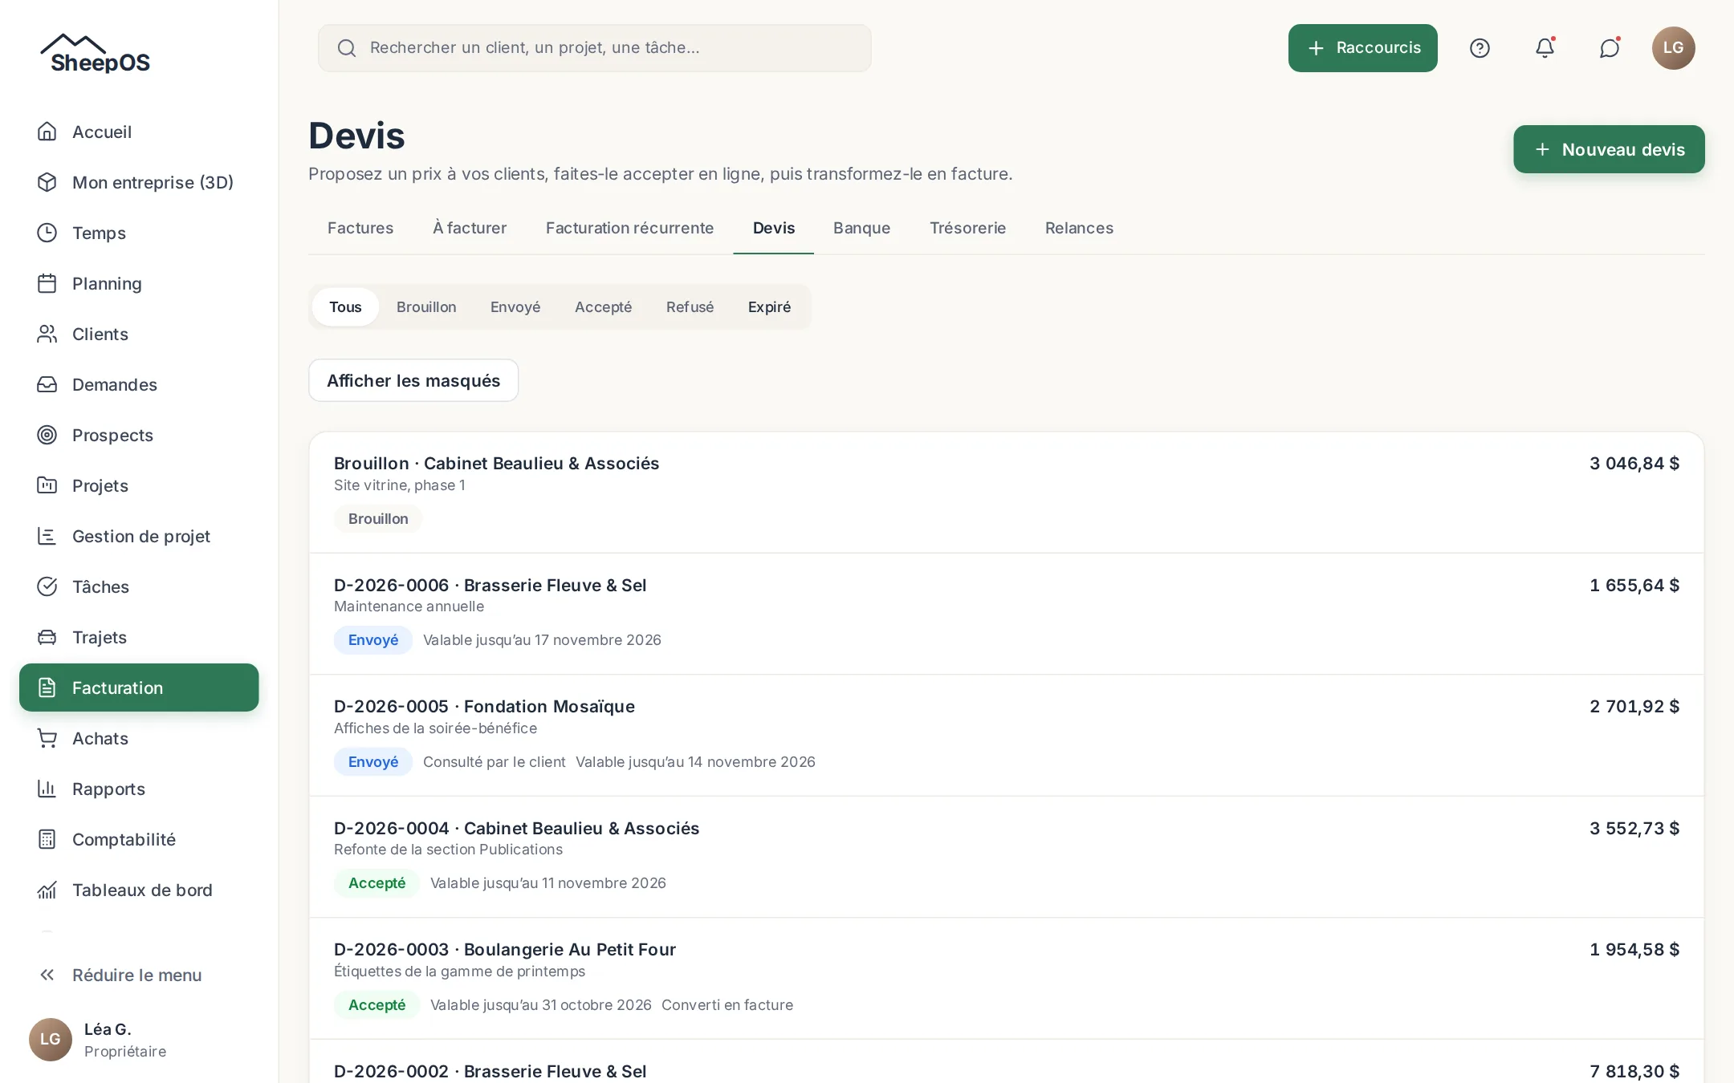
Task: Open Trajets via the car icon
Action: (x=47, y=637)
